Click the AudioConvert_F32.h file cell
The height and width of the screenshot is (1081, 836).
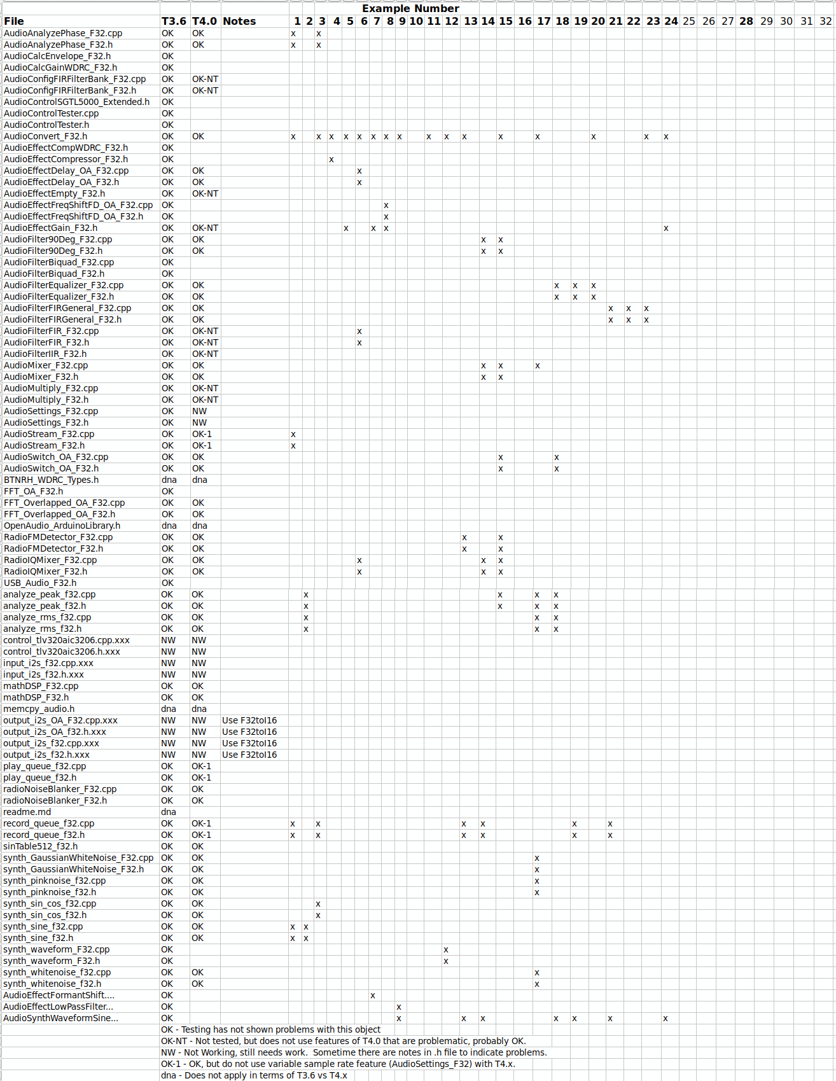pyautogui.click(x=80, y=136)
